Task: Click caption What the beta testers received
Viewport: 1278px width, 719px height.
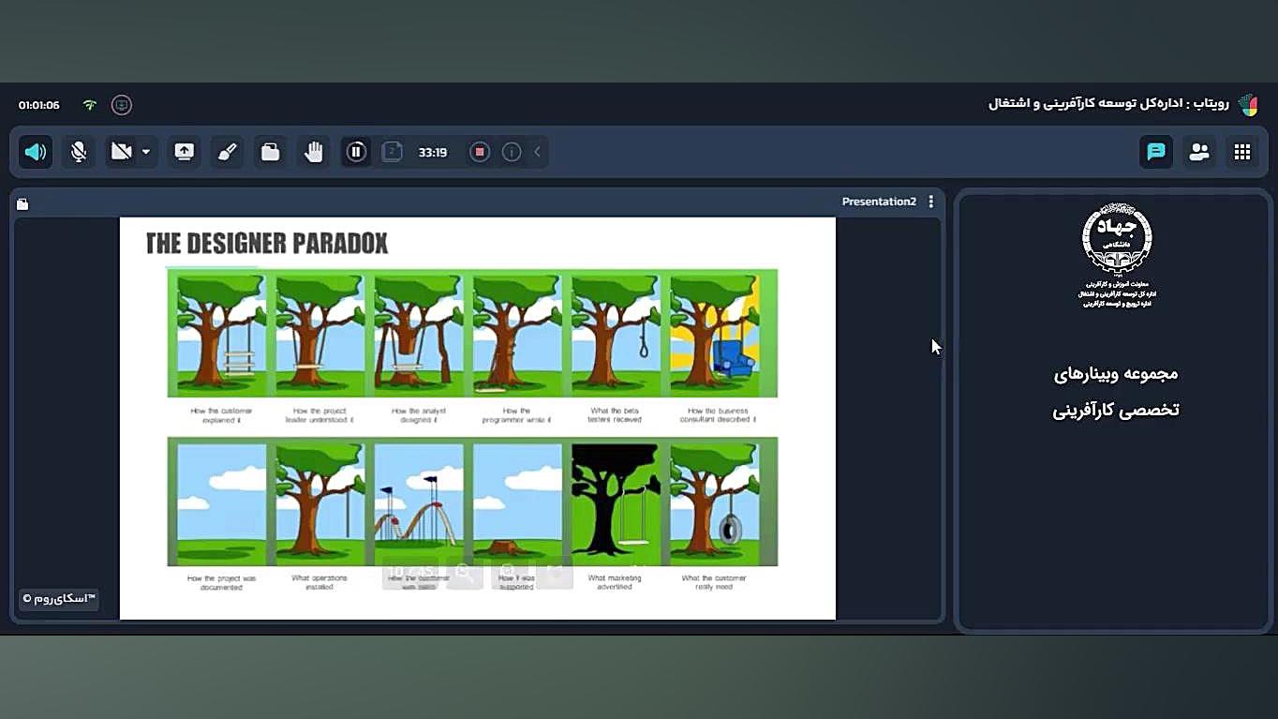Action: pyautogui.click(x=616, y=415)
